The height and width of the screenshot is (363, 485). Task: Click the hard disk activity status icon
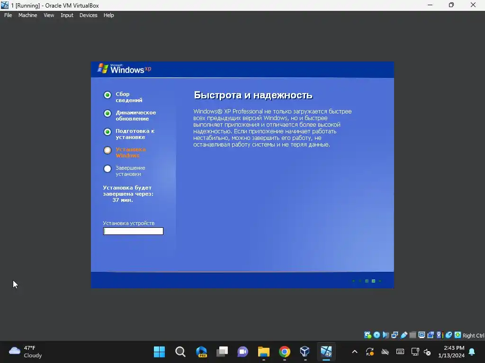click(x=368, y=335)
